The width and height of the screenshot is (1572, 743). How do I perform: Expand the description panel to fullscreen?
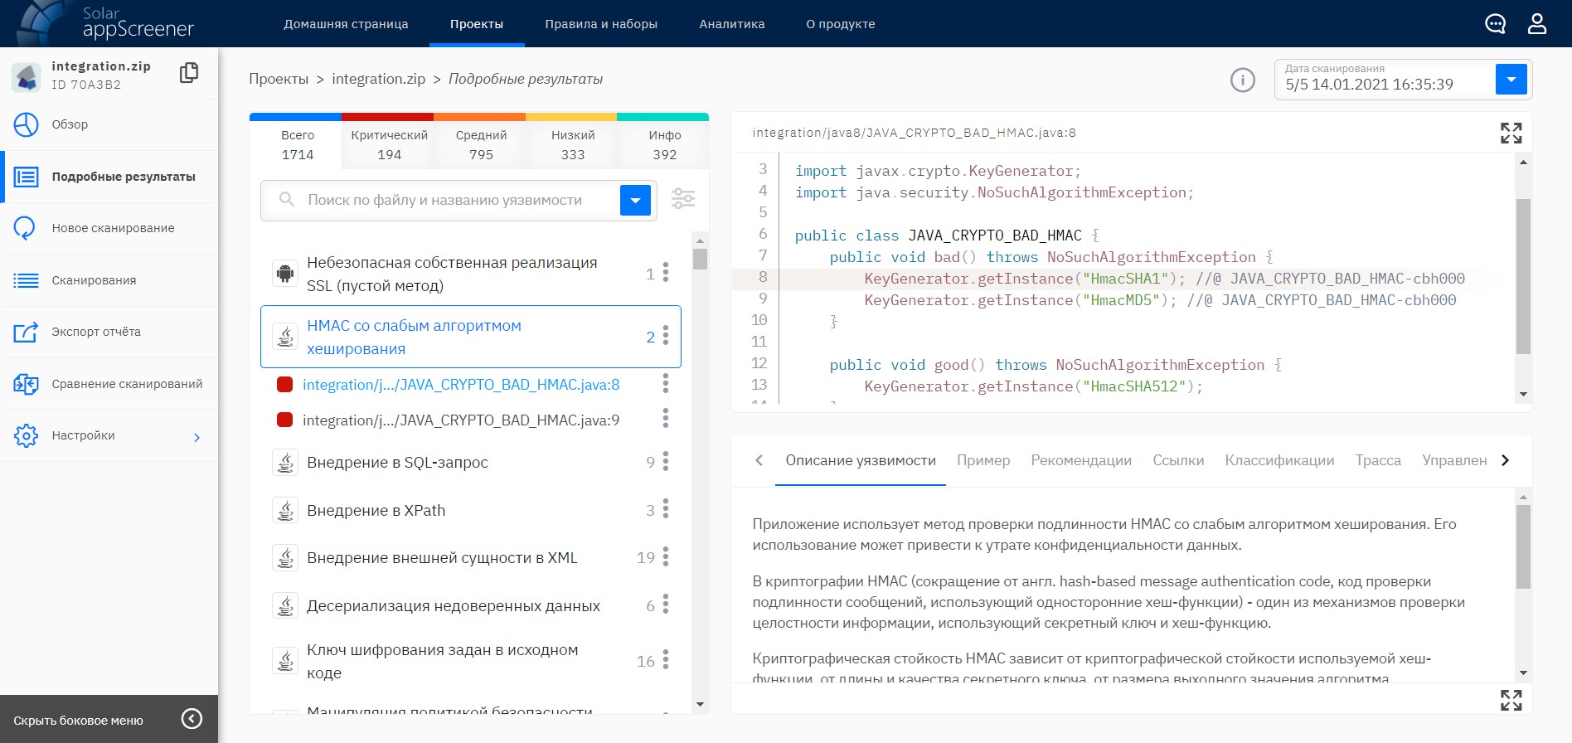pos(1511,700)
